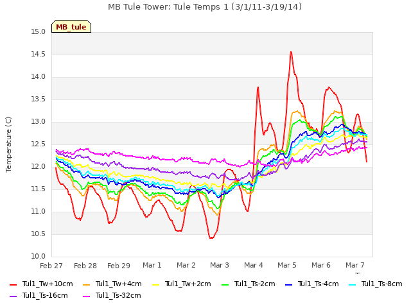Click the Mar 2 x-axis label
Screen dimensions: 411x308
(186, 265)
